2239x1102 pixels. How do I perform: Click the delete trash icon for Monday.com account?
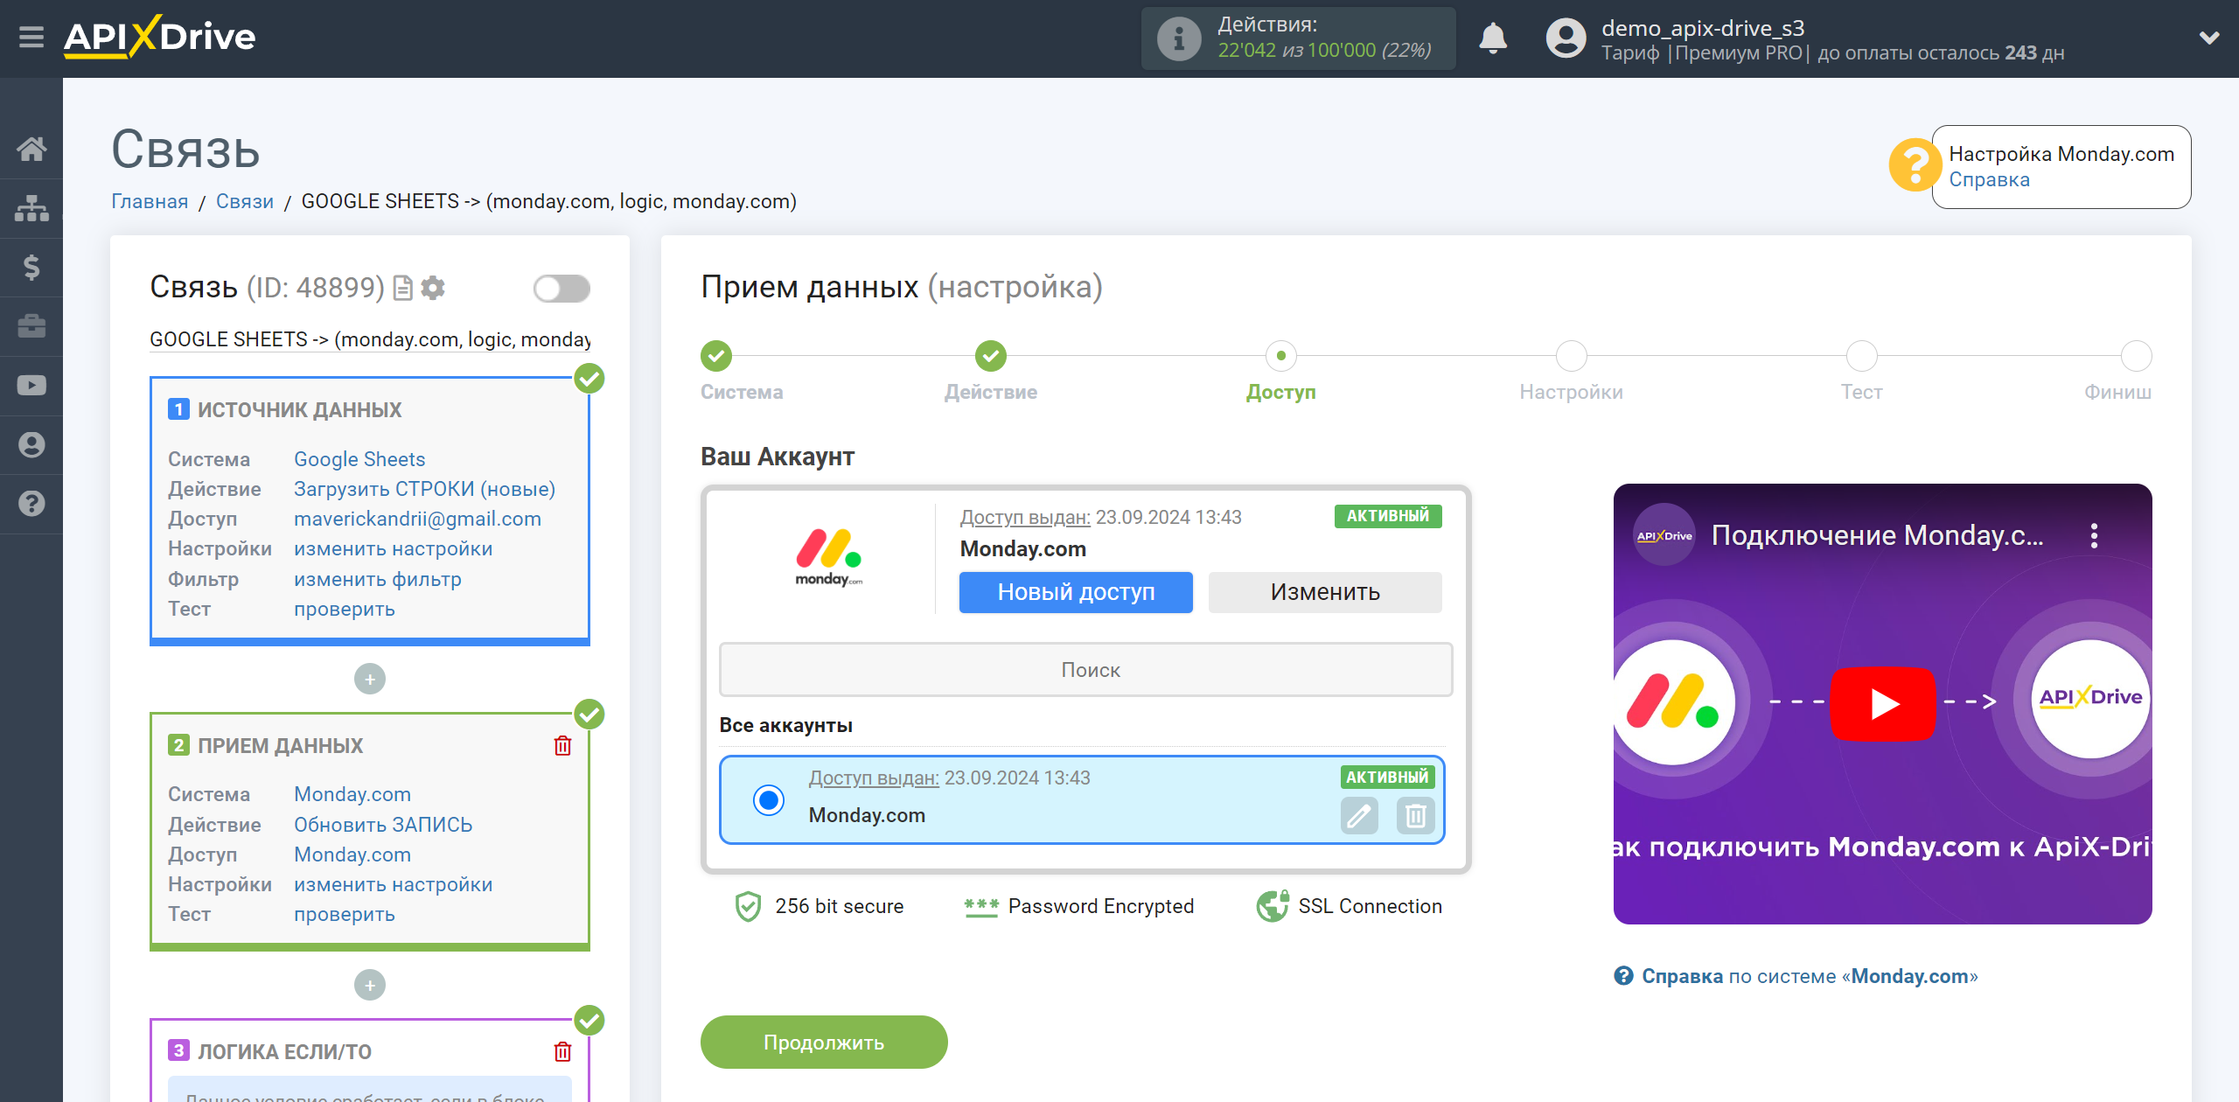[1415, 815]
